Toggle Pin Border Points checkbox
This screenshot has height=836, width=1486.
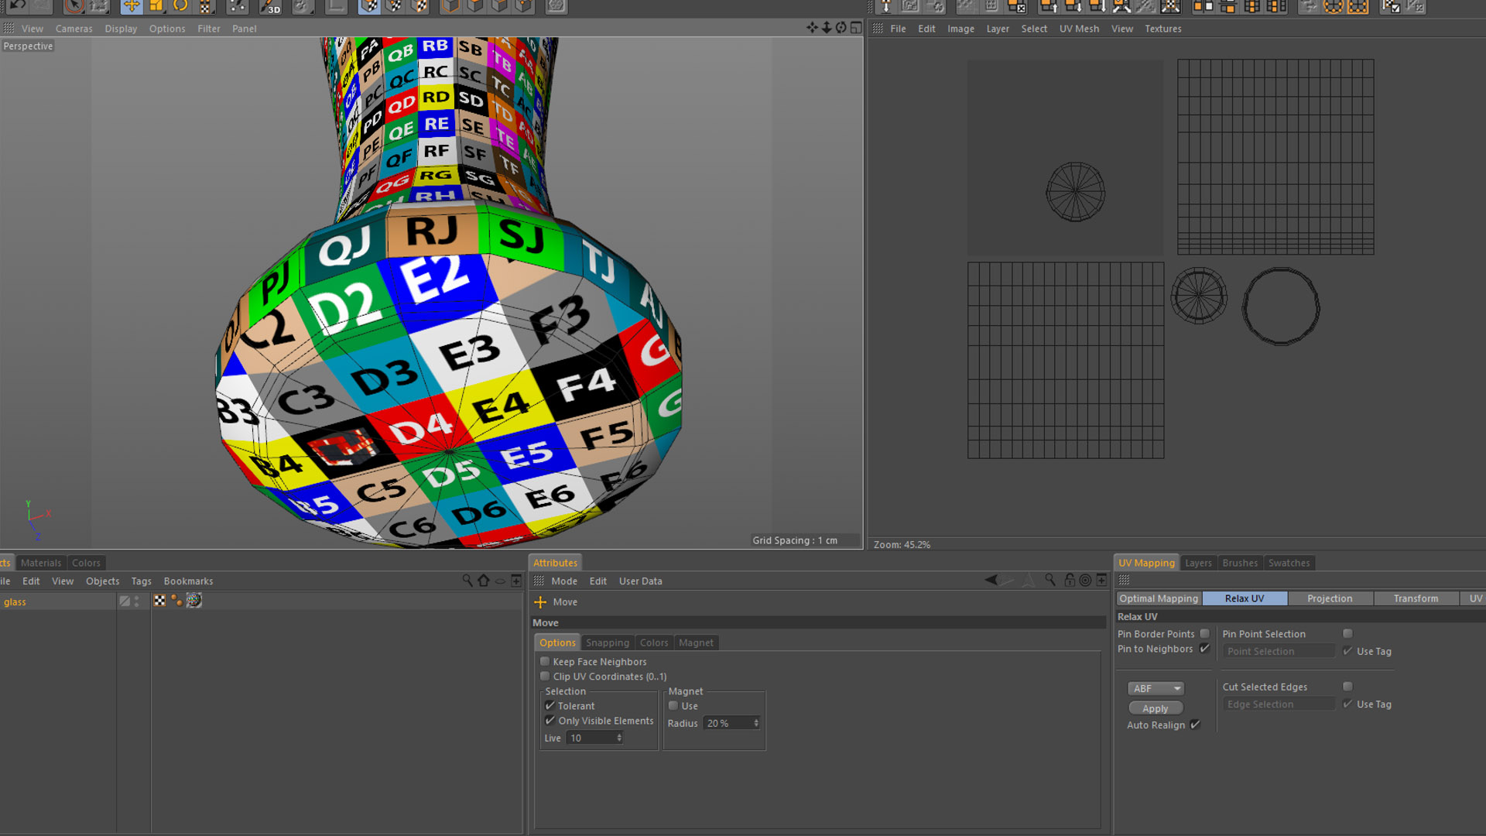1204,634
